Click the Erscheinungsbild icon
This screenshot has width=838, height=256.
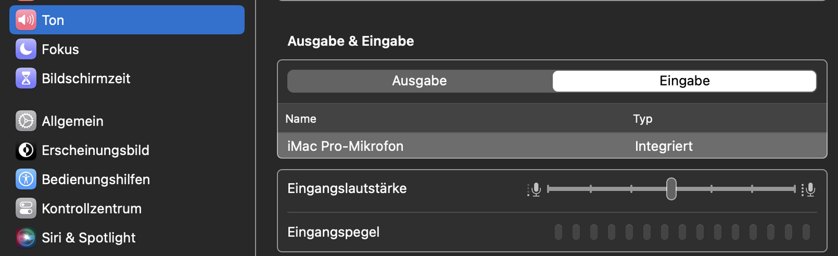[x=26, y=150]
